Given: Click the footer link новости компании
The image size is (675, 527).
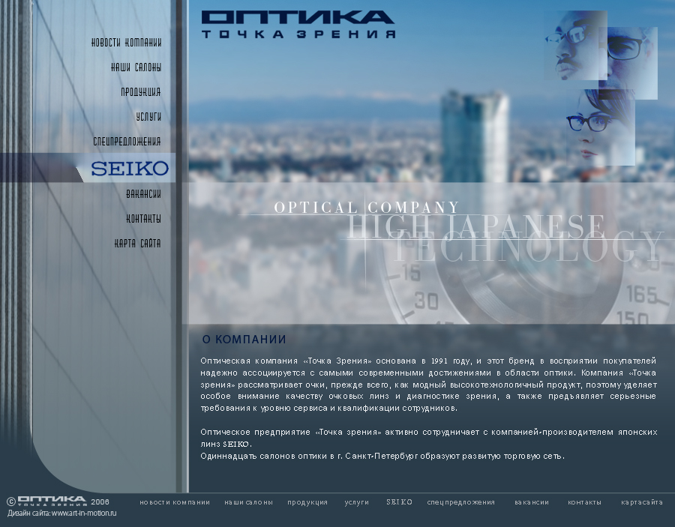Looking at the screenshot, I should (175, 502).
